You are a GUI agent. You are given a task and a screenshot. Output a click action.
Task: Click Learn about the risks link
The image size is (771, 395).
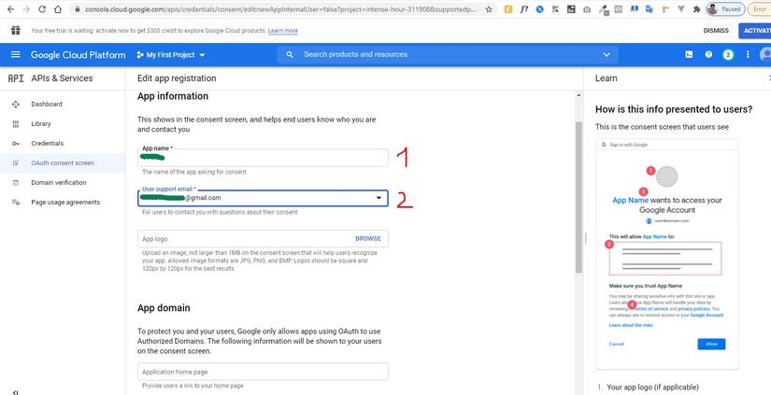point(631,325)
